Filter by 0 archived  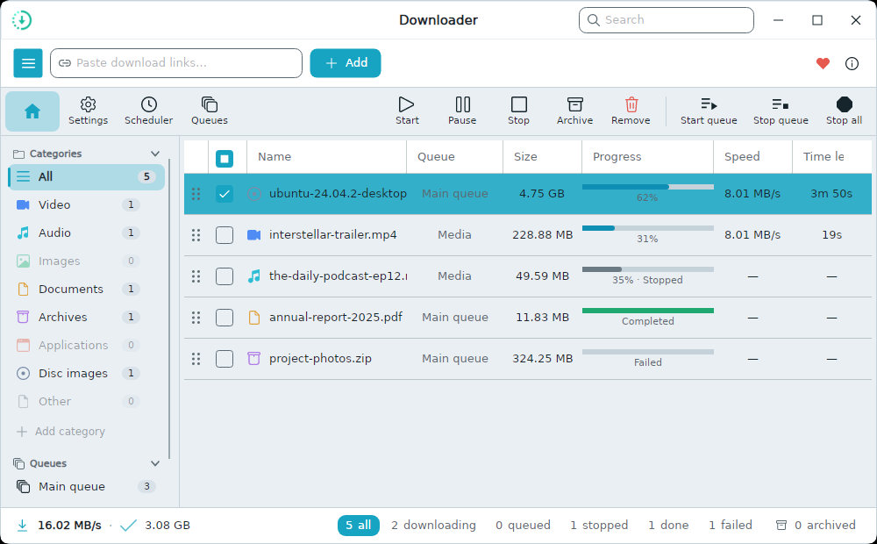(816, 526)
